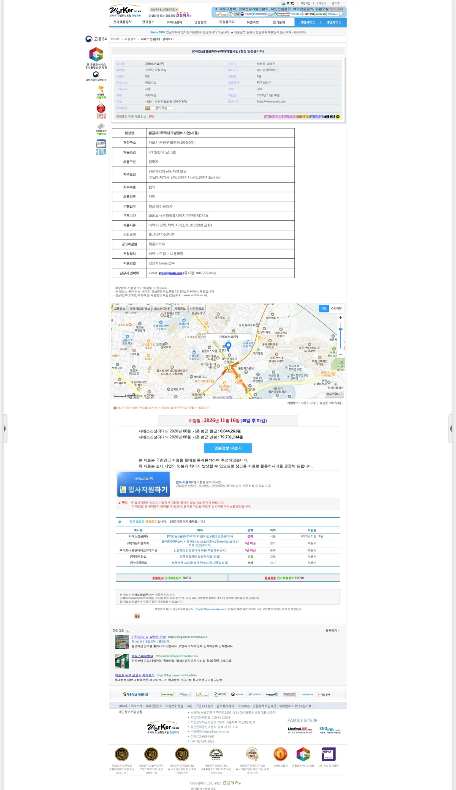Open the 연봉정보 menu
The width and height of the screenshot is (456, 790).
pyautogui.click(x=201, y=22)
